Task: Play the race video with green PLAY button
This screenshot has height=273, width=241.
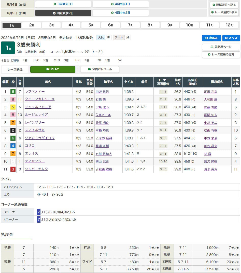Action: (x=53, y=69)
